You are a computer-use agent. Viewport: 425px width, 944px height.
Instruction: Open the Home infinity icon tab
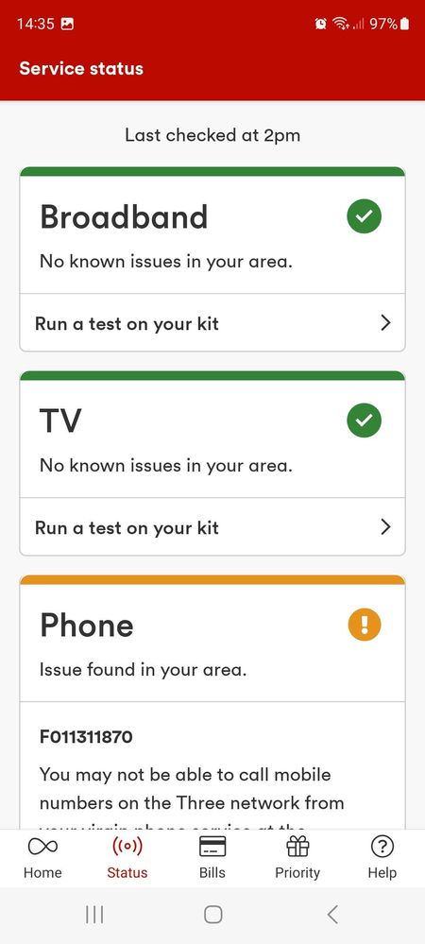tap(42, 847)
